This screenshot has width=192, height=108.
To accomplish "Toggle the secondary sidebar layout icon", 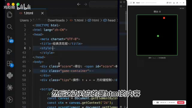I will 124,2.
